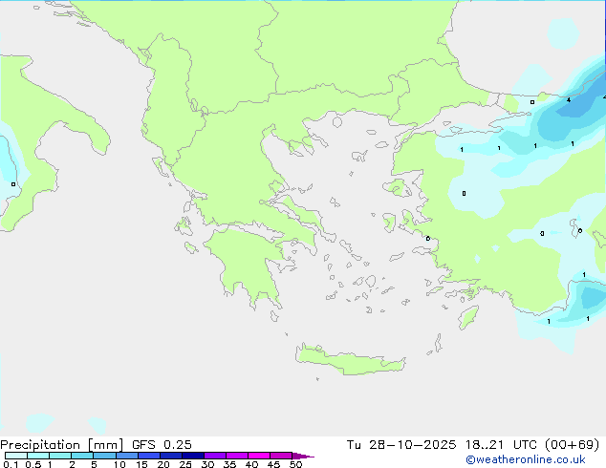
Task: Select the 0.5–1 mm legend color swatch
Action: [38, 456]
